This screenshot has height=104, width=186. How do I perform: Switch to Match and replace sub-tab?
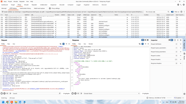pyautogui.click(x=39, y=8)
